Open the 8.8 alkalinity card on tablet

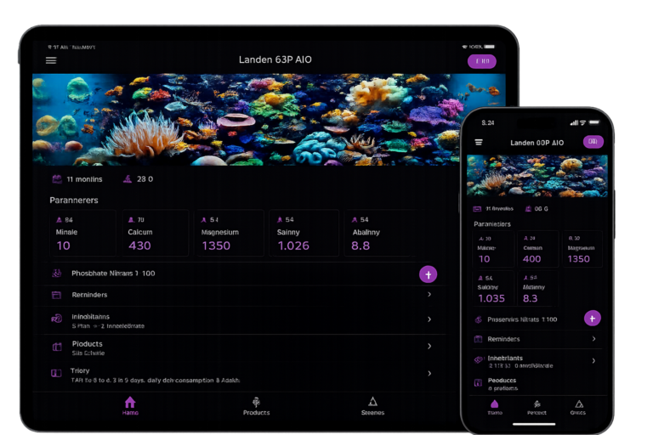pyautogui.click(x=381, y=233)
